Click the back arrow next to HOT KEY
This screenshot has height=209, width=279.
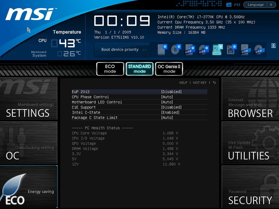[x=214, y=83]
